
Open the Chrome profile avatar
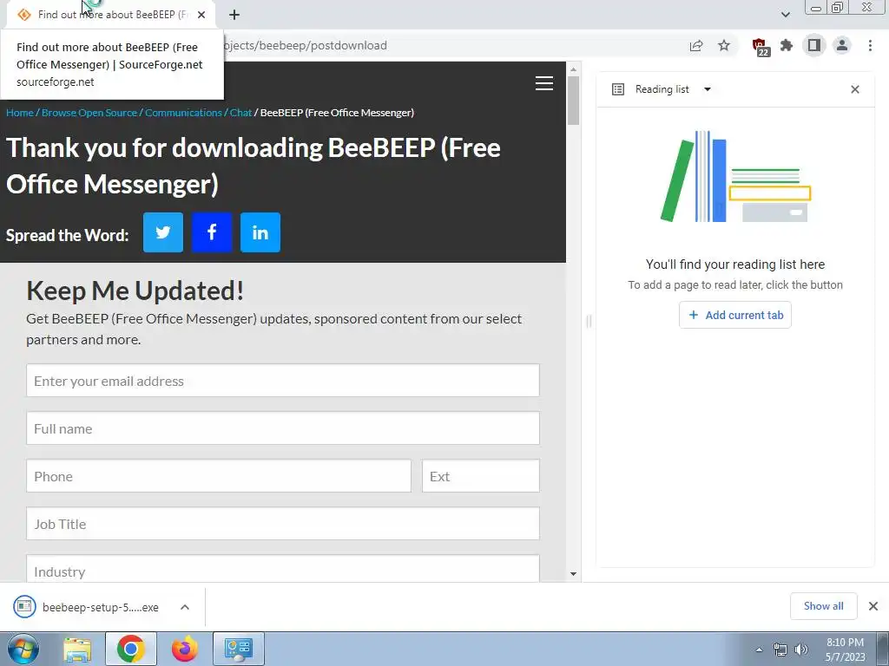(x=842, y=45)
